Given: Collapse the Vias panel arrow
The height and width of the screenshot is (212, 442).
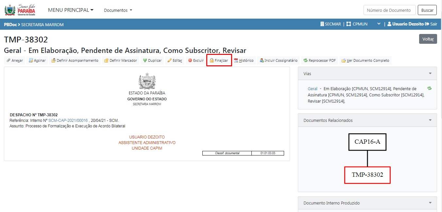Looking at the screenshot, I should [430, 73].
